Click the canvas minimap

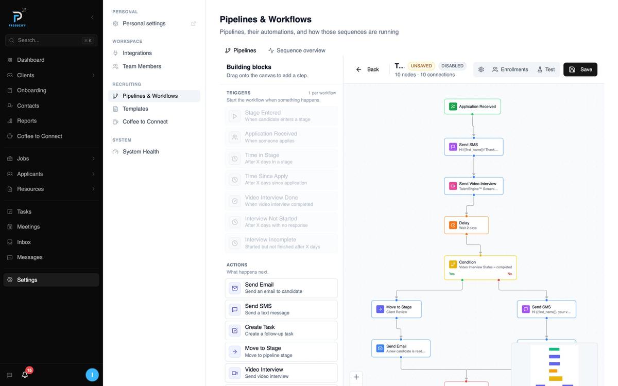[x=555, y=364]
